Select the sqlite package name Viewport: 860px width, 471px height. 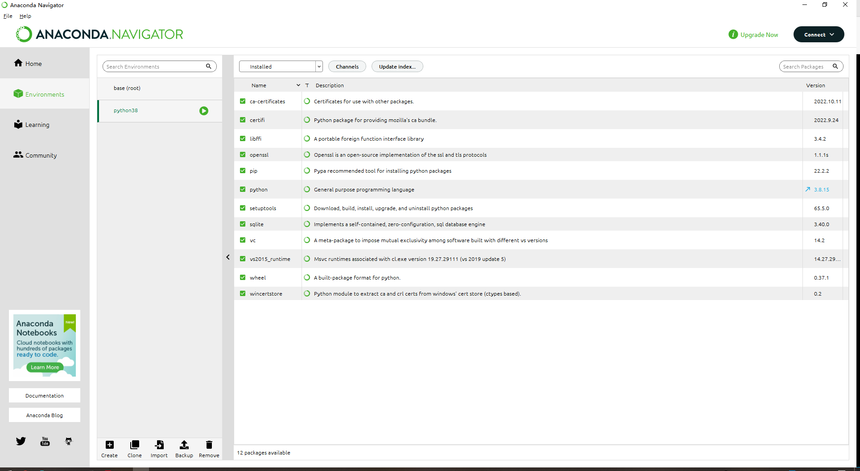point(256,224)
